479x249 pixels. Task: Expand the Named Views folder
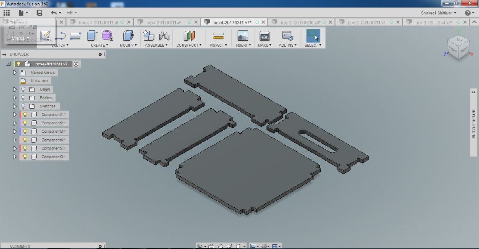click(15, 72)
